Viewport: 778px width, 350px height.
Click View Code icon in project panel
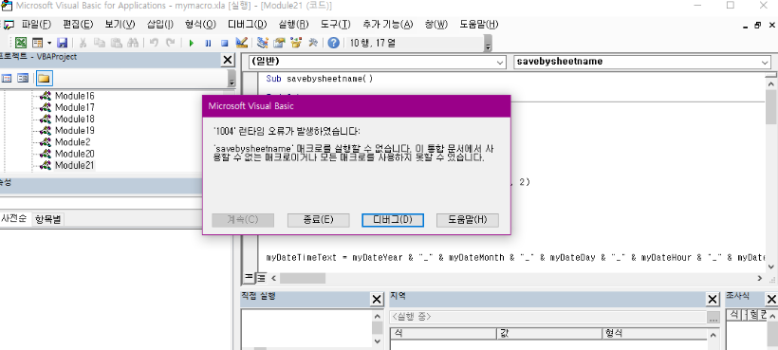7,79
